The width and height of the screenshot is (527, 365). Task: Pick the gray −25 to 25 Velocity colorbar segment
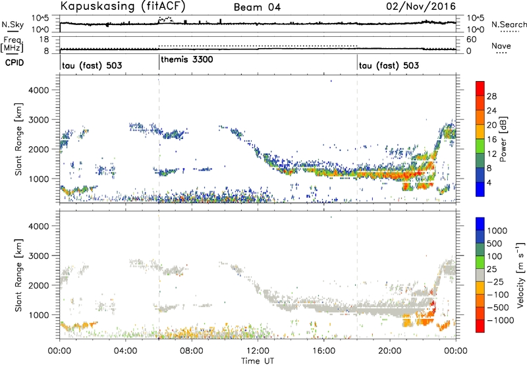click(x=480, y=275)
